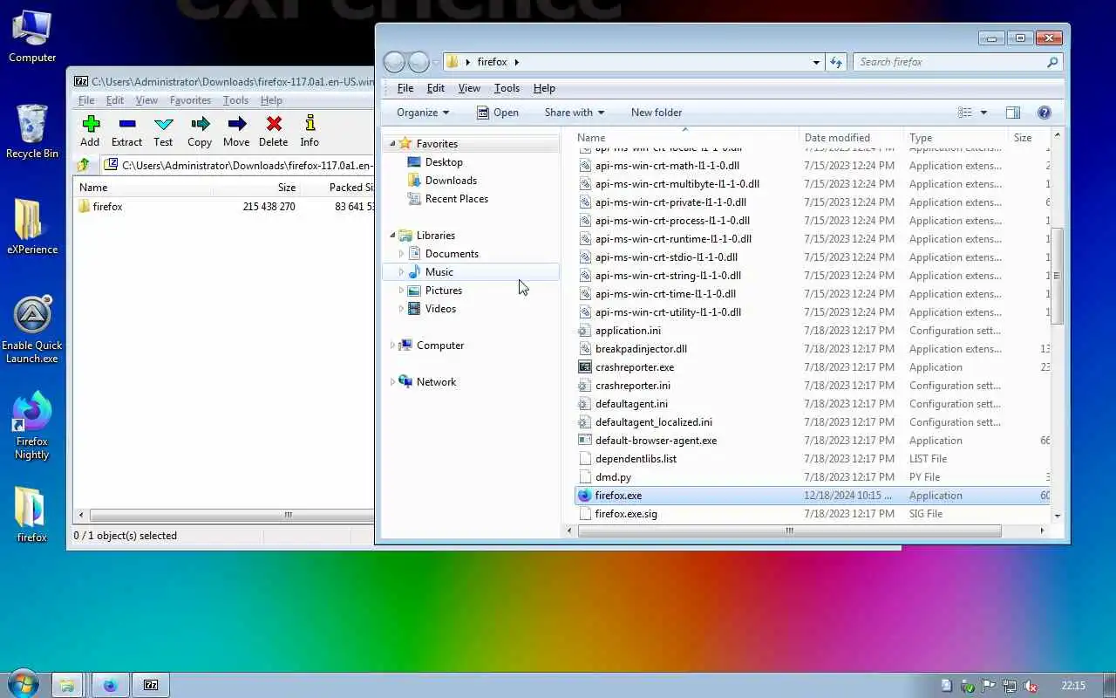This screenshot has height=698, width=1116.
Task: Open the 7-Zip Tools menu
Action: coord(235,100)
